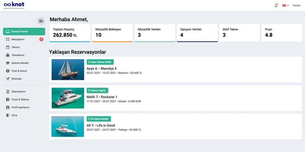The height and width of the screenshot is (152, 305).
Task: Click the Ön Ödeme İletildi badge
Action: 99,119
